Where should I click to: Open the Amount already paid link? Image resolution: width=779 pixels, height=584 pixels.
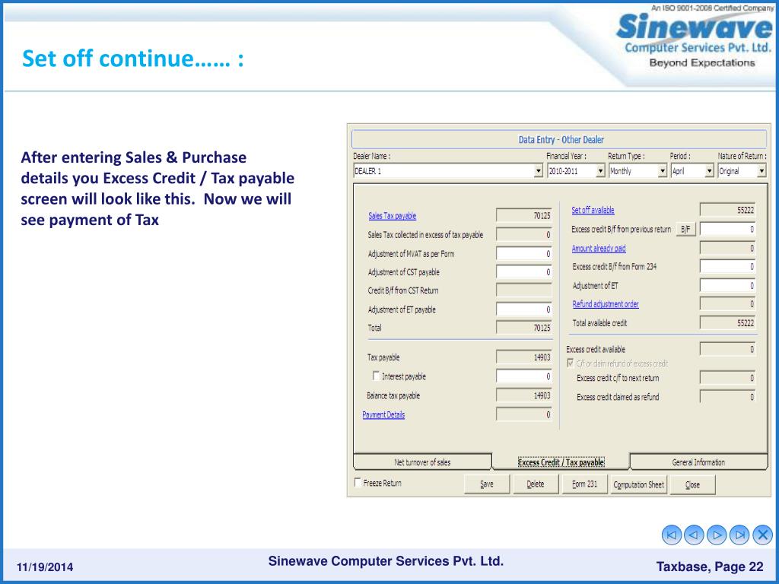(x=599, y=249)
